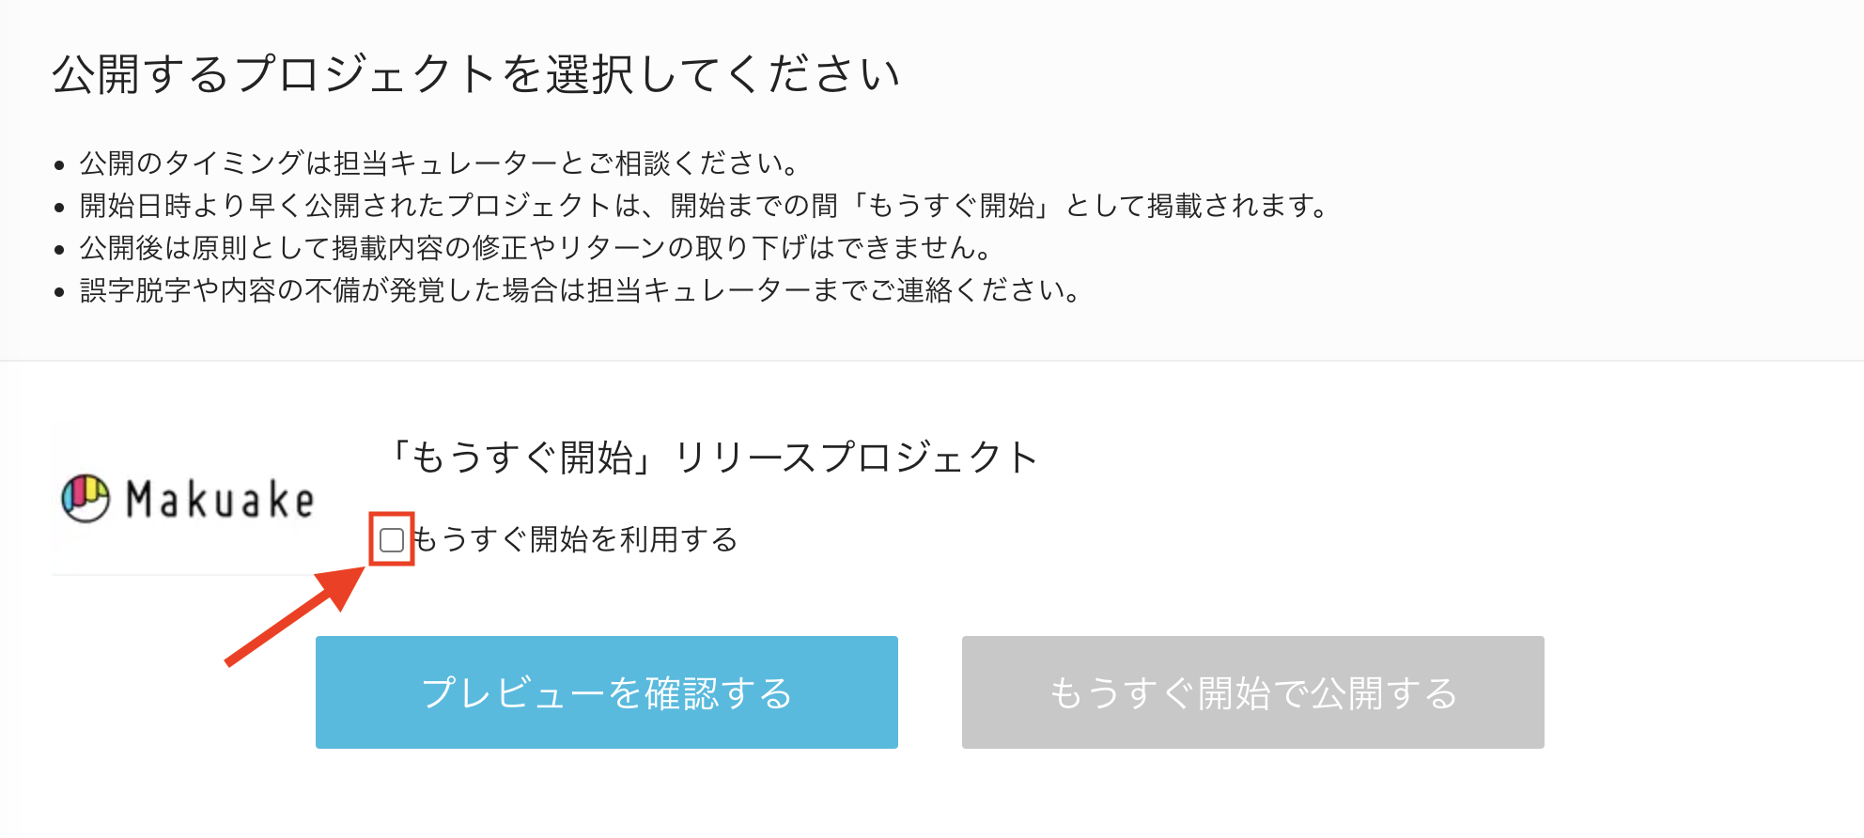Click the quoted 「もうすぐ開始」 phrase in the second bullet
1864x838 pixels.
(x=951, y=205)
